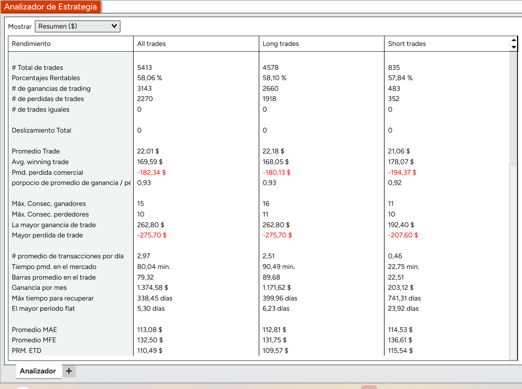
Task: Select the Máx. Consec. ganadores label
Action: click(x=49, y=204)
